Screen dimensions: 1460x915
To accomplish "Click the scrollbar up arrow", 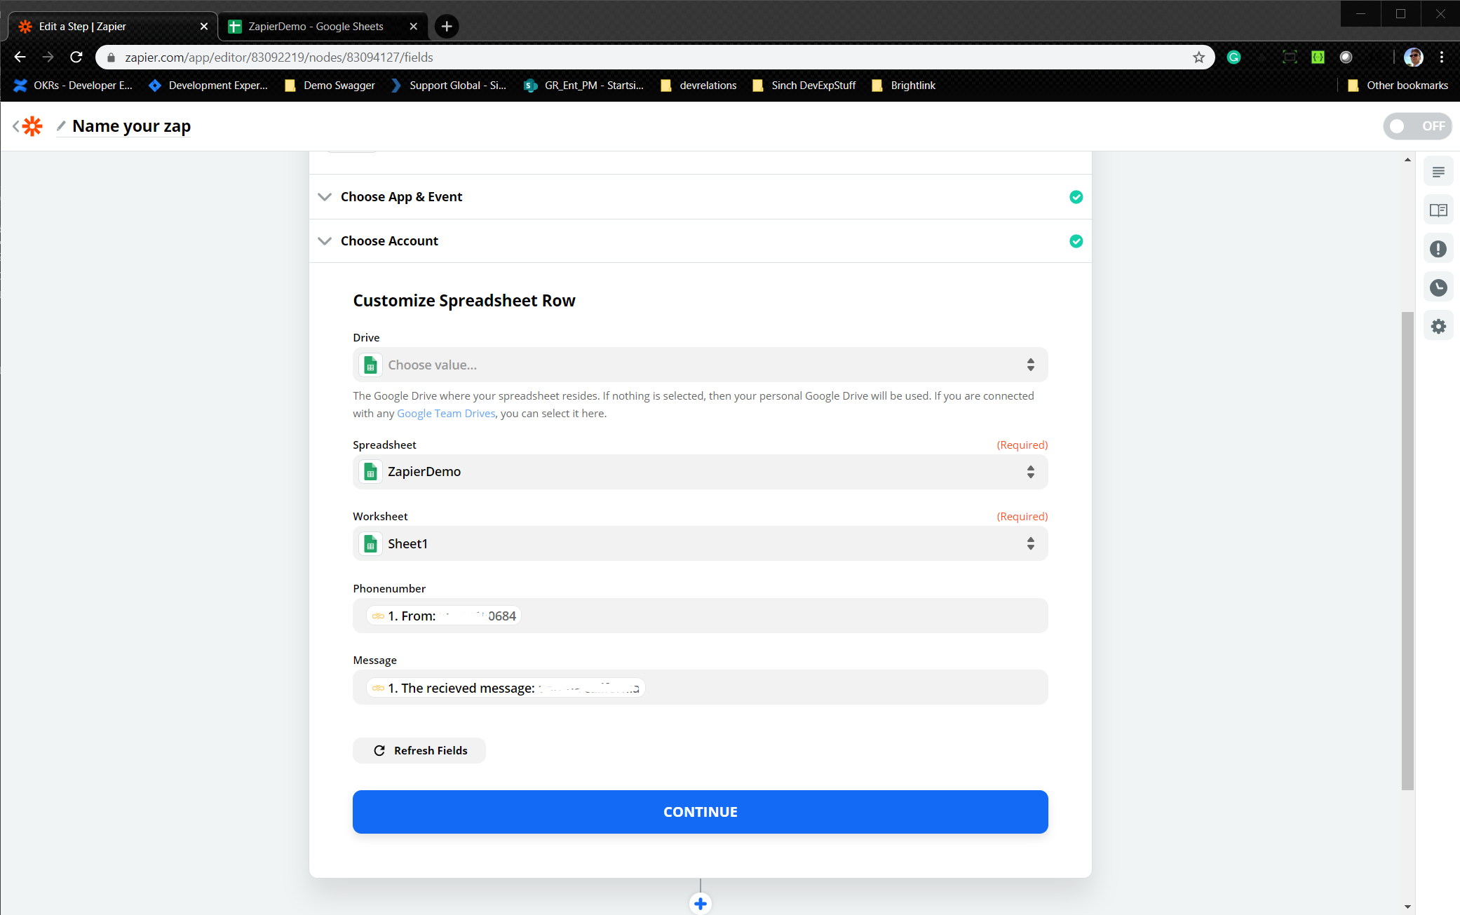I will click(1407, 160).
